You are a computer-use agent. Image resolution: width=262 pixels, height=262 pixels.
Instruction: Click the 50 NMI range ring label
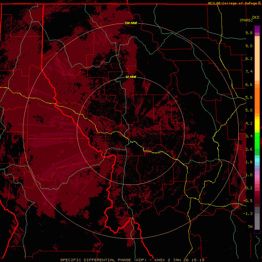[131, 77]
